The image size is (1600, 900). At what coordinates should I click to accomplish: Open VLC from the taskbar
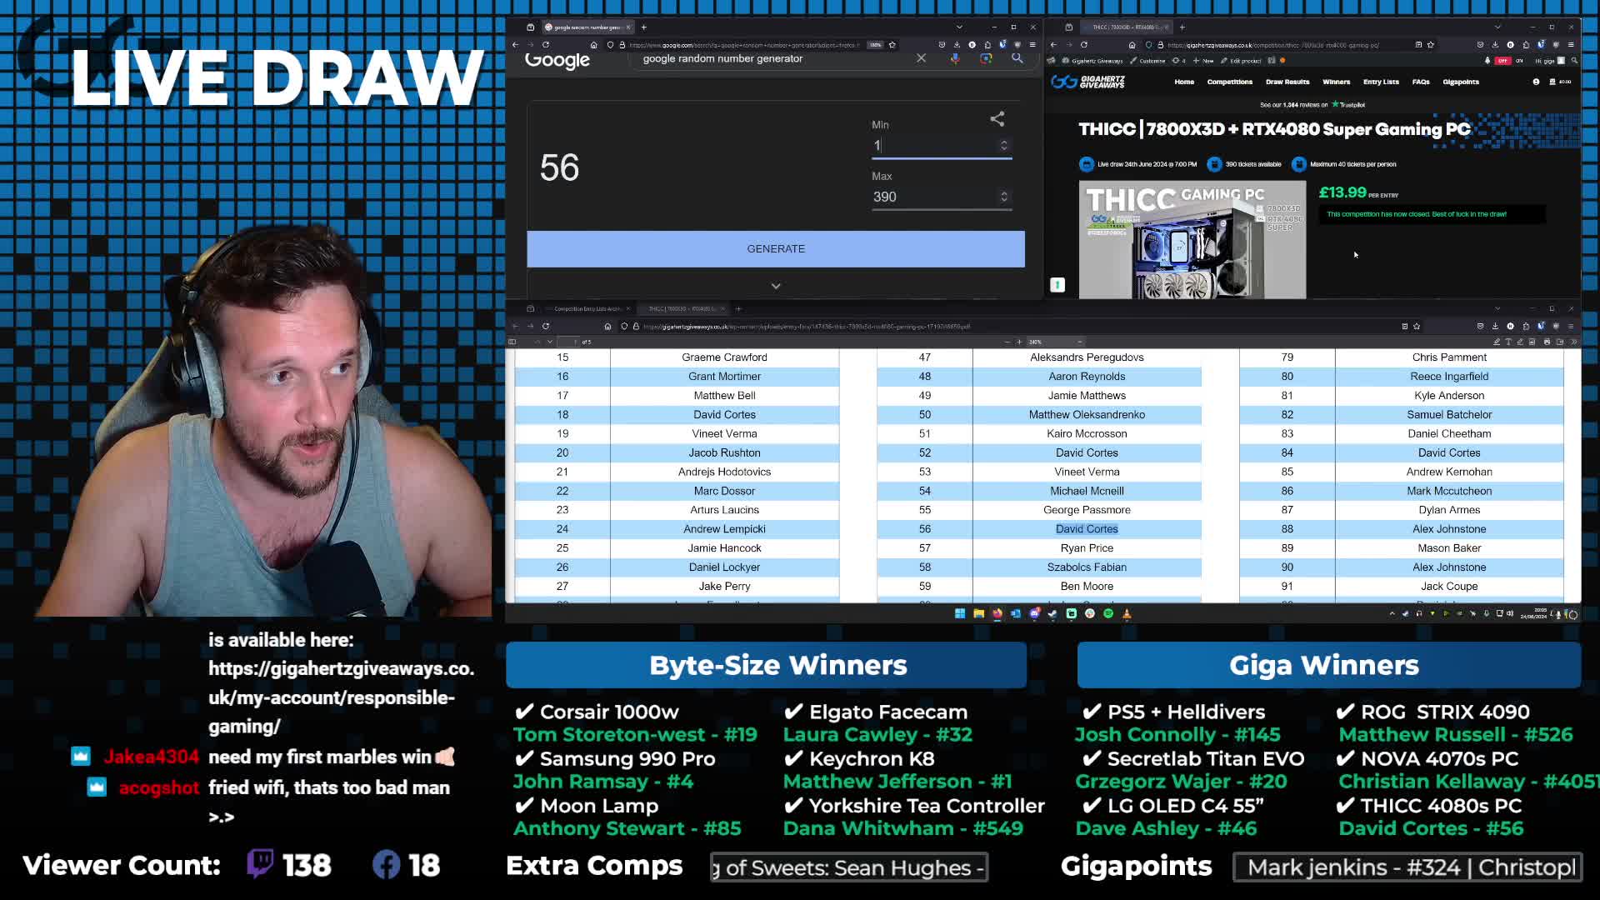click(x=1127, y=613)
